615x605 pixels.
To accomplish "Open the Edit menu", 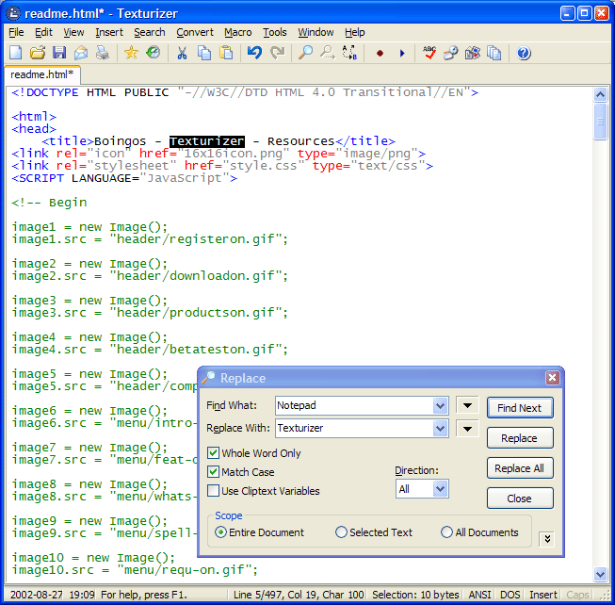I will (43, 32).
